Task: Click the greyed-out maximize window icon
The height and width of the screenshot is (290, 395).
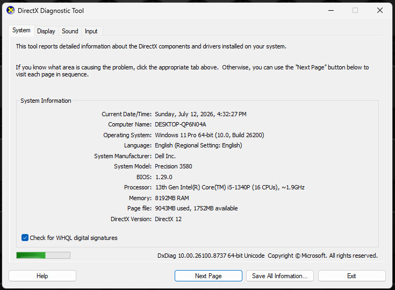Action: (355, 10)
